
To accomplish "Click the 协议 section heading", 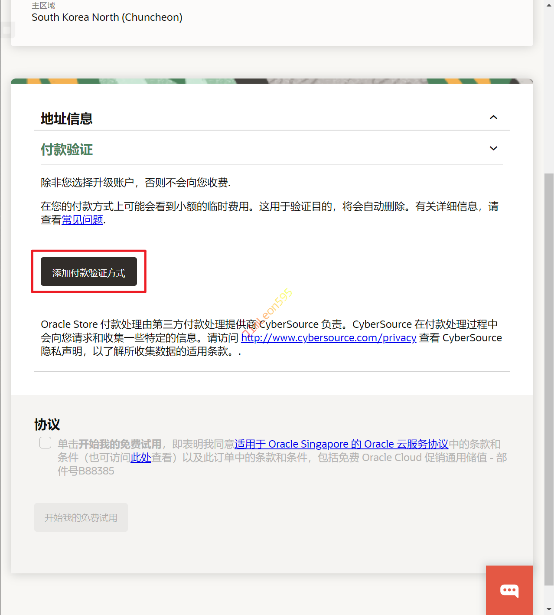I will click(x=47, y=424).
